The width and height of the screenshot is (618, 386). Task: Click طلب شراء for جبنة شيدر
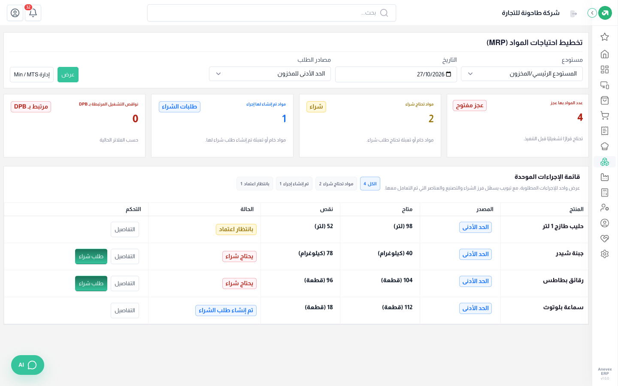point(91,256)
